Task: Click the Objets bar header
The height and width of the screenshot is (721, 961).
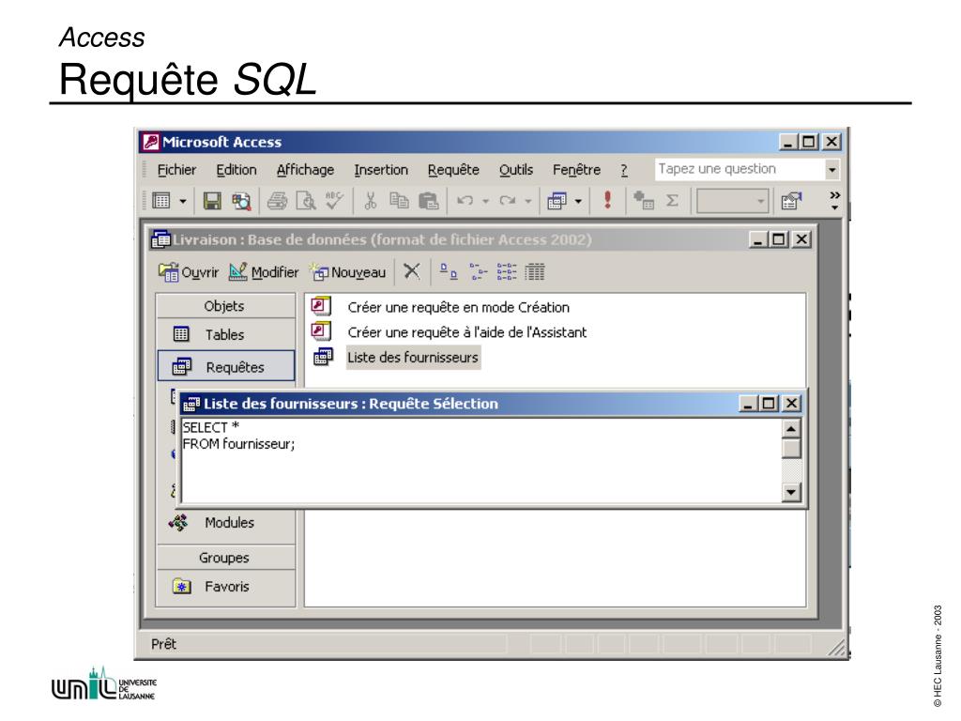Action: point(225,306)
